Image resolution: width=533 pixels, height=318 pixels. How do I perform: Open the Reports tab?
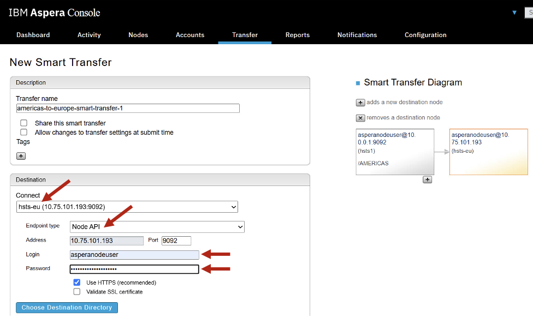(x=298, y=35)
